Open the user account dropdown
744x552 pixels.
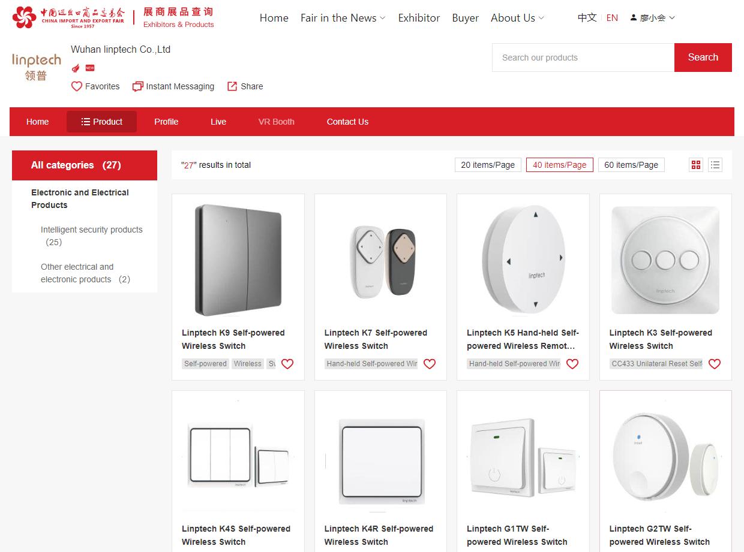[652, 18]
